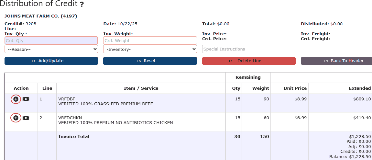372x160 pixels.
Task: Click the red Delete Line button
Action: pos(248,61)
